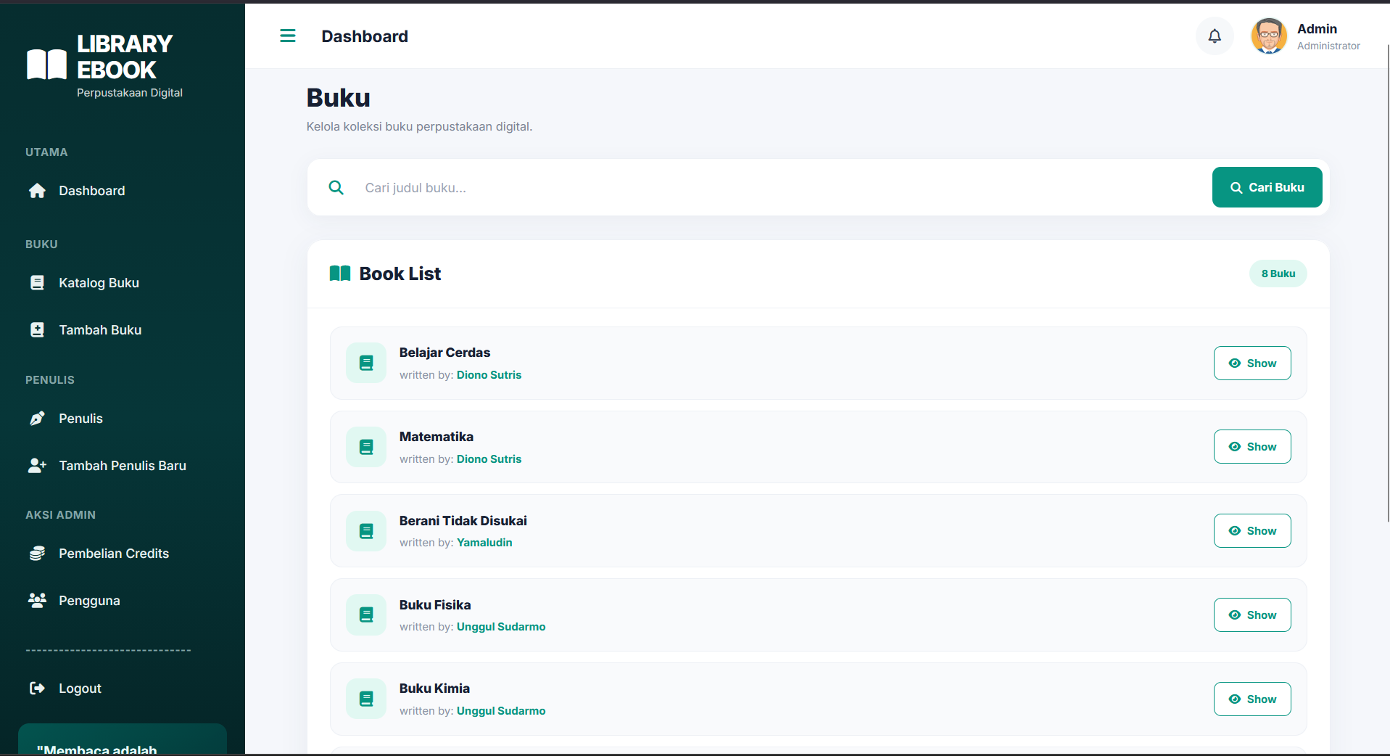1390x756 pixels.
Task: Show the Buku Fisika book
Action: (x=1252, y=615)
